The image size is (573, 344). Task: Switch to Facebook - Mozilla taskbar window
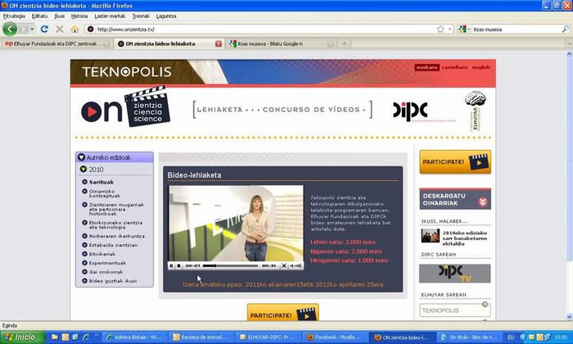click(334, 337)
